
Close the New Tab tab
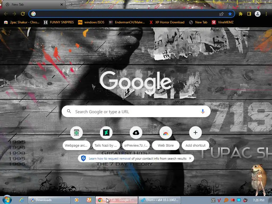click(x=62, y=5)
